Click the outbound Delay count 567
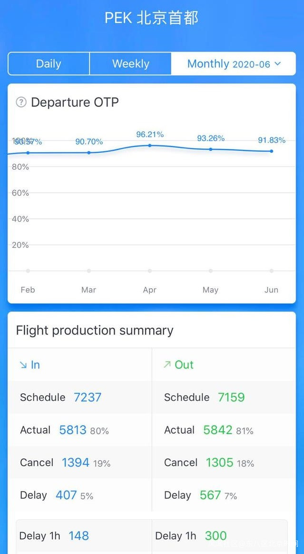The height and width of the screenshot is (554, 304). [210, 495]
